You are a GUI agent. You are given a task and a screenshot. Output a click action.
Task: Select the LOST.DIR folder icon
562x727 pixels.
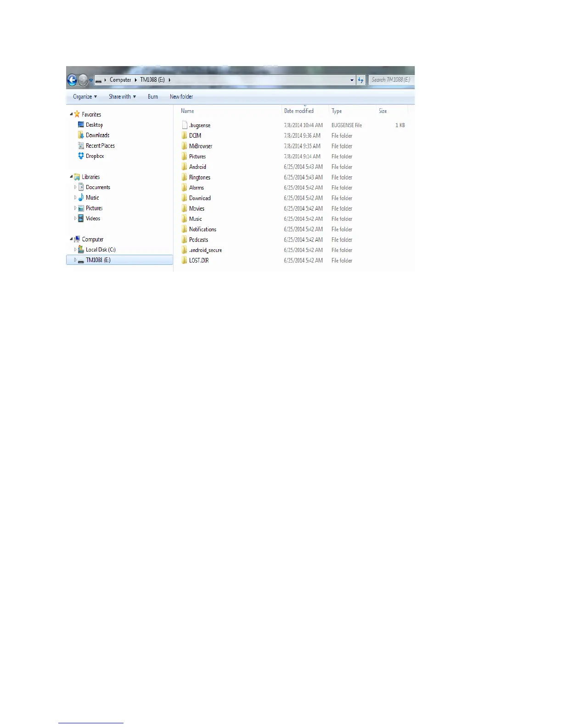184,260
